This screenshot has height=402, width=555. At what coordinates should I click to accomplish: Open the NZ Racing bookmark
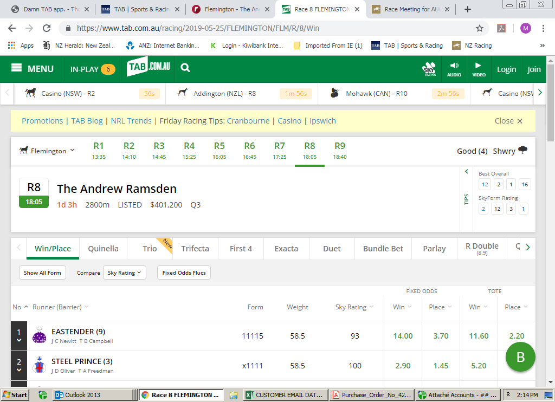point(472,46)
